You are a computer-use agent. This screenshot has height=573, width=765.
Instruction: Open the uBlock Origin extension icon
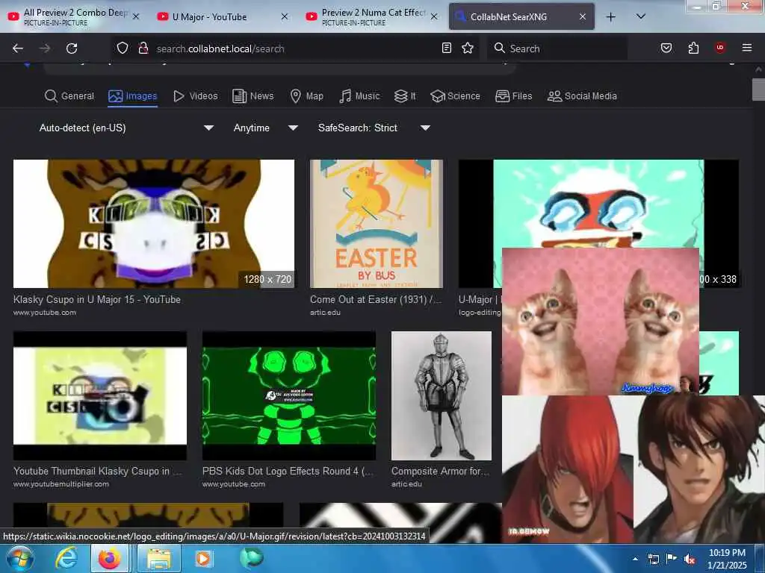720,47
